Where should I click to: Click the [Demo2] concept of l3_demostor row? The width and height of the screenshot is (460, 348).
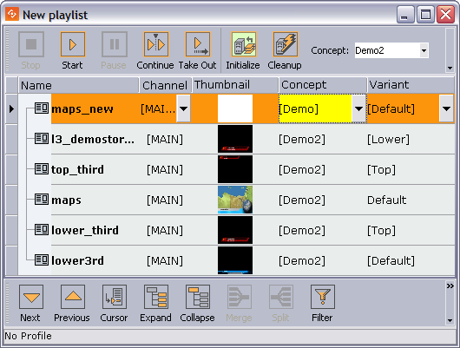[x=302, y=140]
